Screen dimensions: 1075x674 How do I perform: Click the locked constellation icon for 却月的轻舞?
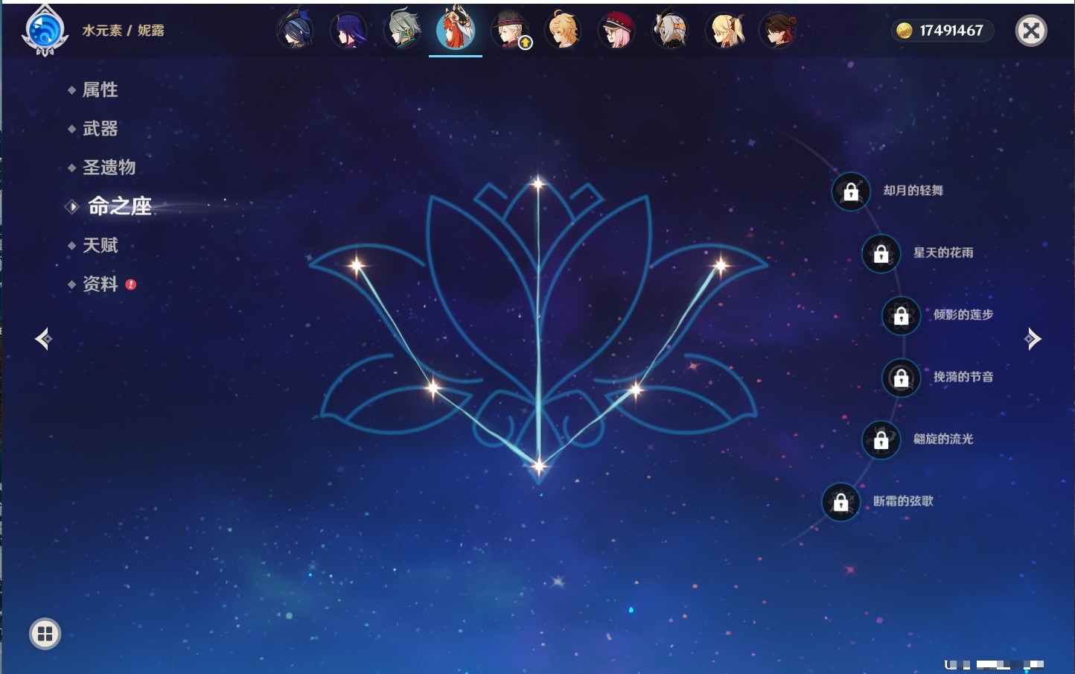(x=851, y=191)
